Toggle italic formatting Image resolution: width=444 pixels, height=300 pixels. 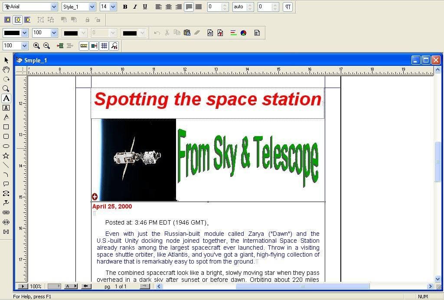pyautogui.click(x=135, y=7)
